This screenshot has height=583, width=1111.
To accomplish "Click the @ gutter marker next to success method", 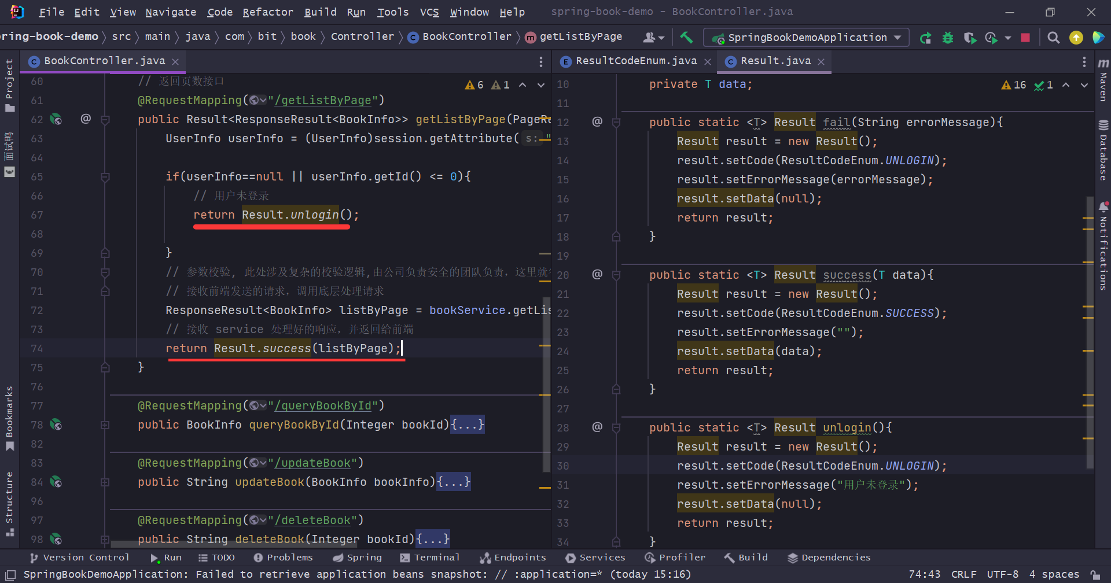I will point(597,274).
